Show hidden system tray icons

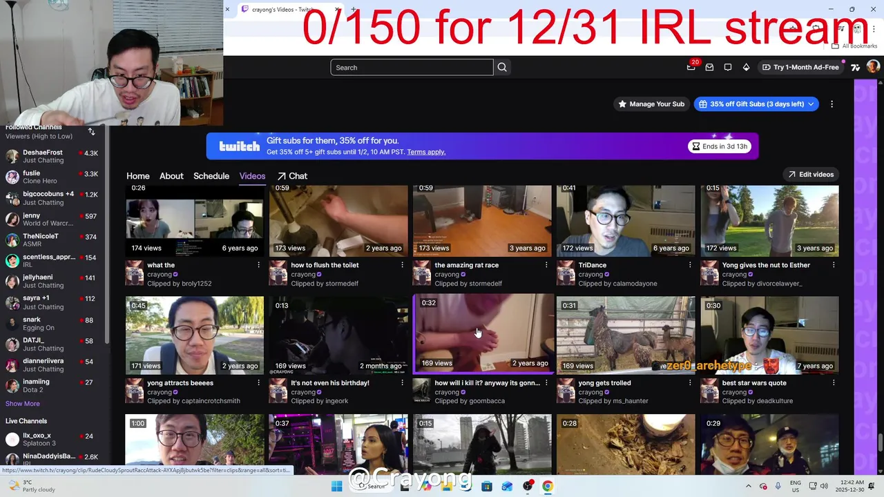(749, 486)
